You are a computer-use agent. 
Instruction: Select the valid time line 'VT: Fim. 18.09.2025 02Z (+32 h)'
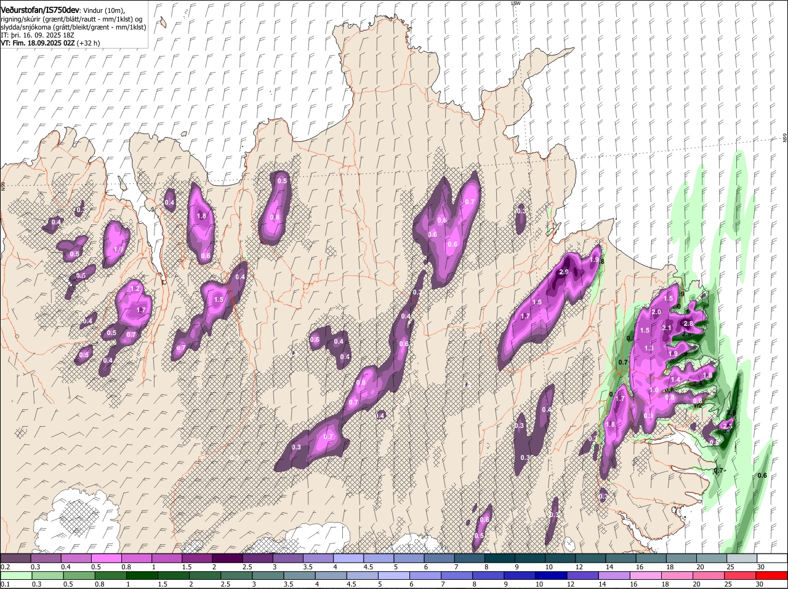pos(50,44)
